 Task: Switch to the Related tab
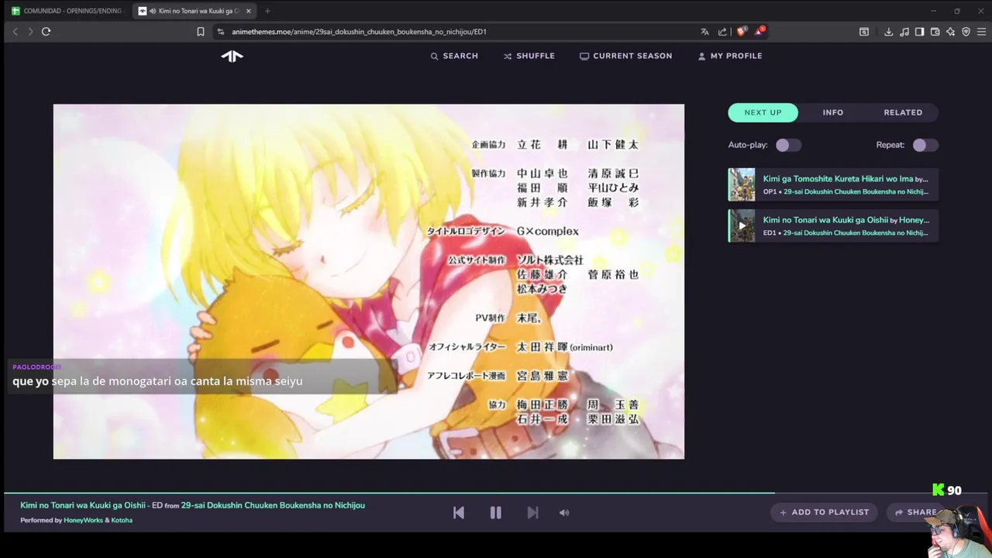point(903,112)
